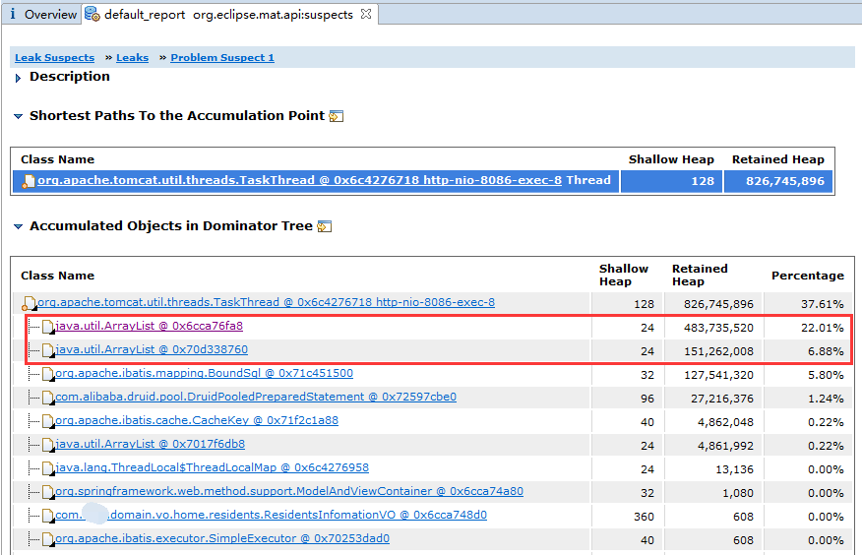Open the Leak Suspects breadcrumb link
Viewport: 862px width, 555px height.
point(54,58)
